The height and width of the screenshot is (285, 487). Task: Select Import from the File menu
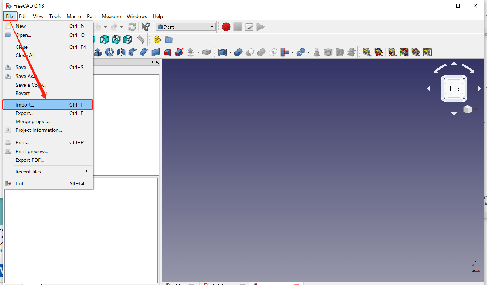[25, 105]
